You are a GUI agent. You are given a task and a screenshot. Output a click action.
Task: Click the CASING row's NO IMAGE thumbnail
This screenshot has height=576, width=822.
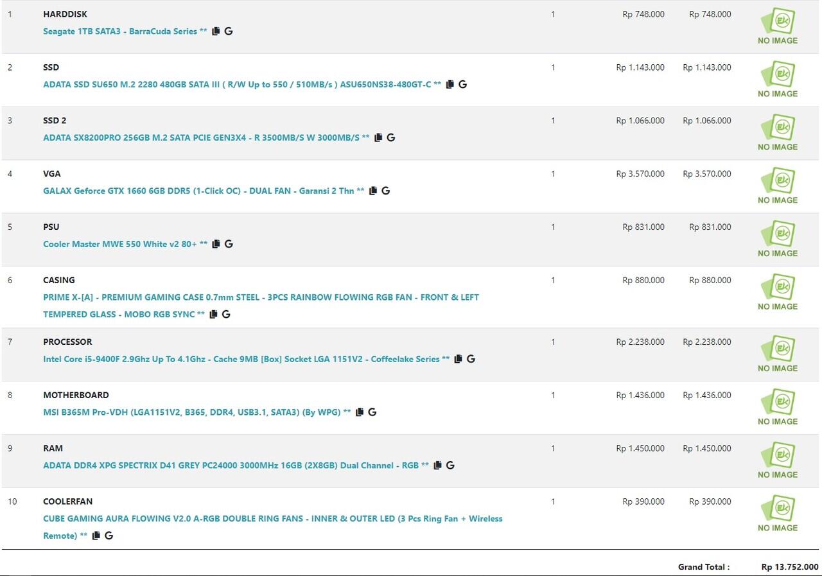778,293
